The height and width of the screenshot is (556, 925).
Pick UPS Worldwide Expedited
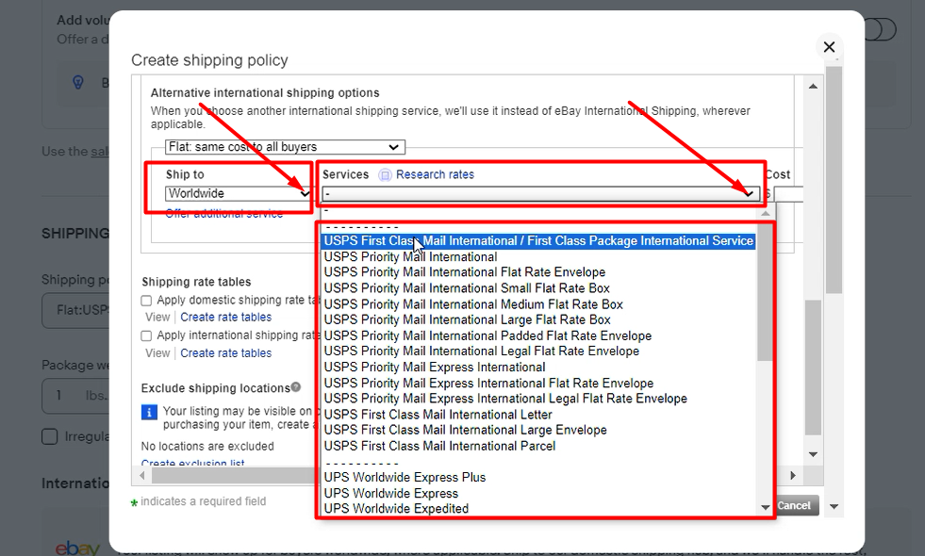(396, 509)
